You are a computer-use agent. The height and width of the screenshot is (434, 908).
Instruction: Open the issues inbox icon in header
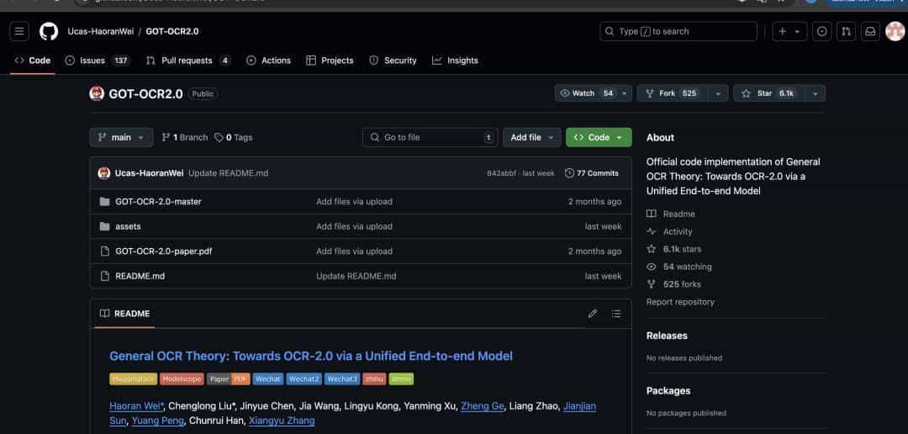(x=821, y=32)
